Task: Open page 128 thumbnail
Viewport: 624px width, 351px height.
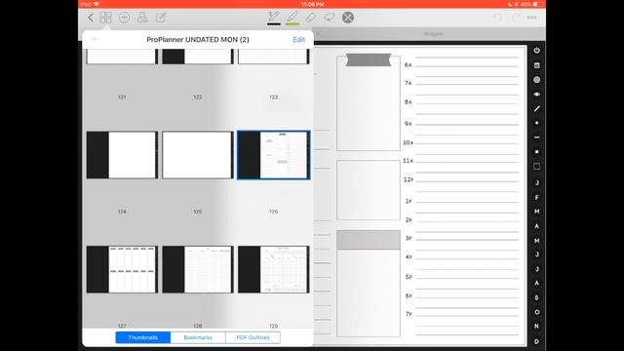Action: (198, 269)
